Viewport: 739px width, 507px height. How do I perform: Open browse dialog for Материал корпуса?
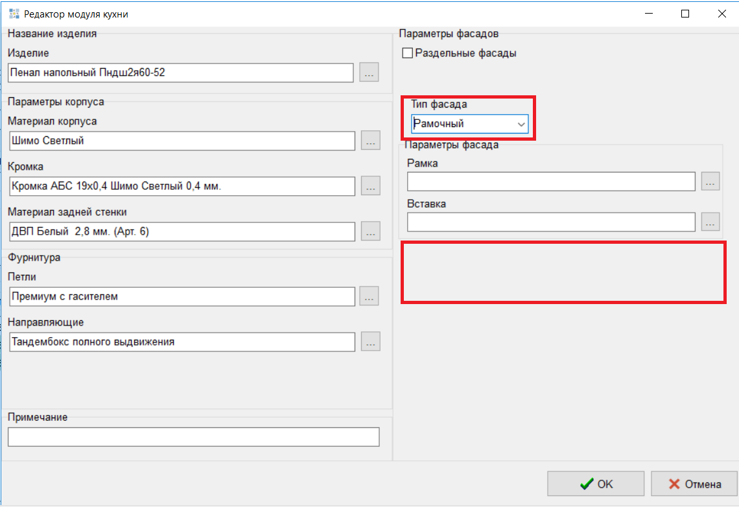point(370,141)
